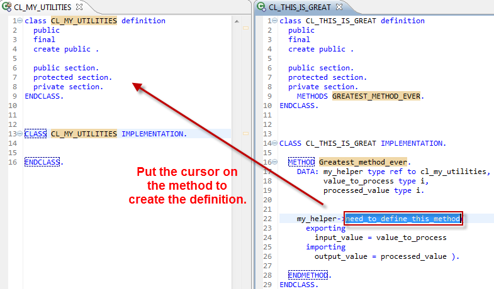Collapse class definition on line 1 of CL_MY_UTILITIES

(20, 21)
